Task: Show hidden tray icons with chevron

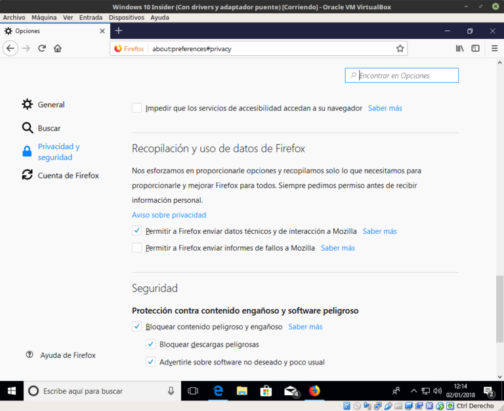Action: tap(413, 391)
